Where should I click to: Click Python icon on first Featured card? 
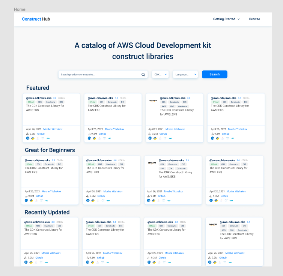(33, 138)
